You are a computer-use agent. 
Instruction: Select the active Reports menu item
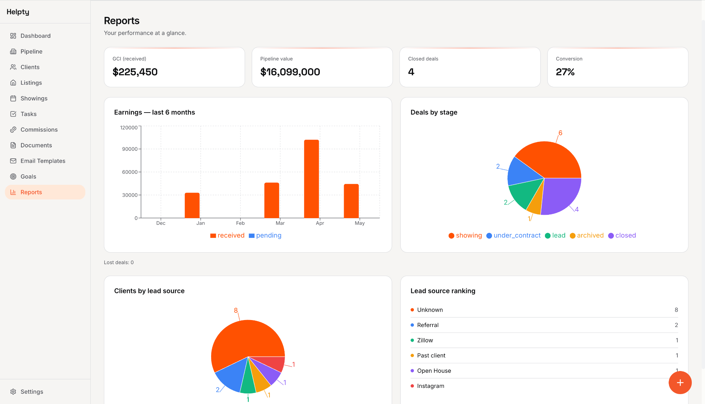[45, 192]
